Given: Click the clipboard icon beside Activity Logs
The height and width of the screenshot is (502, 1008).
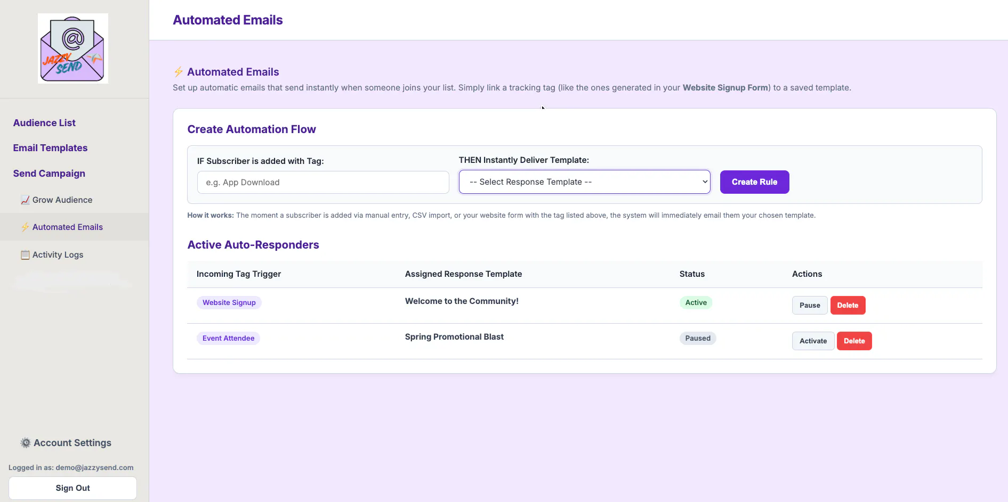Looking at the screenshot, I should point(25,255).
